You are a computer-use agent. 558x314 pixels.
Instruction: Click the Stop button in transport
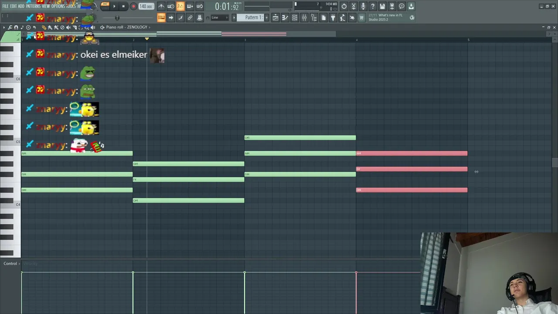123,7
